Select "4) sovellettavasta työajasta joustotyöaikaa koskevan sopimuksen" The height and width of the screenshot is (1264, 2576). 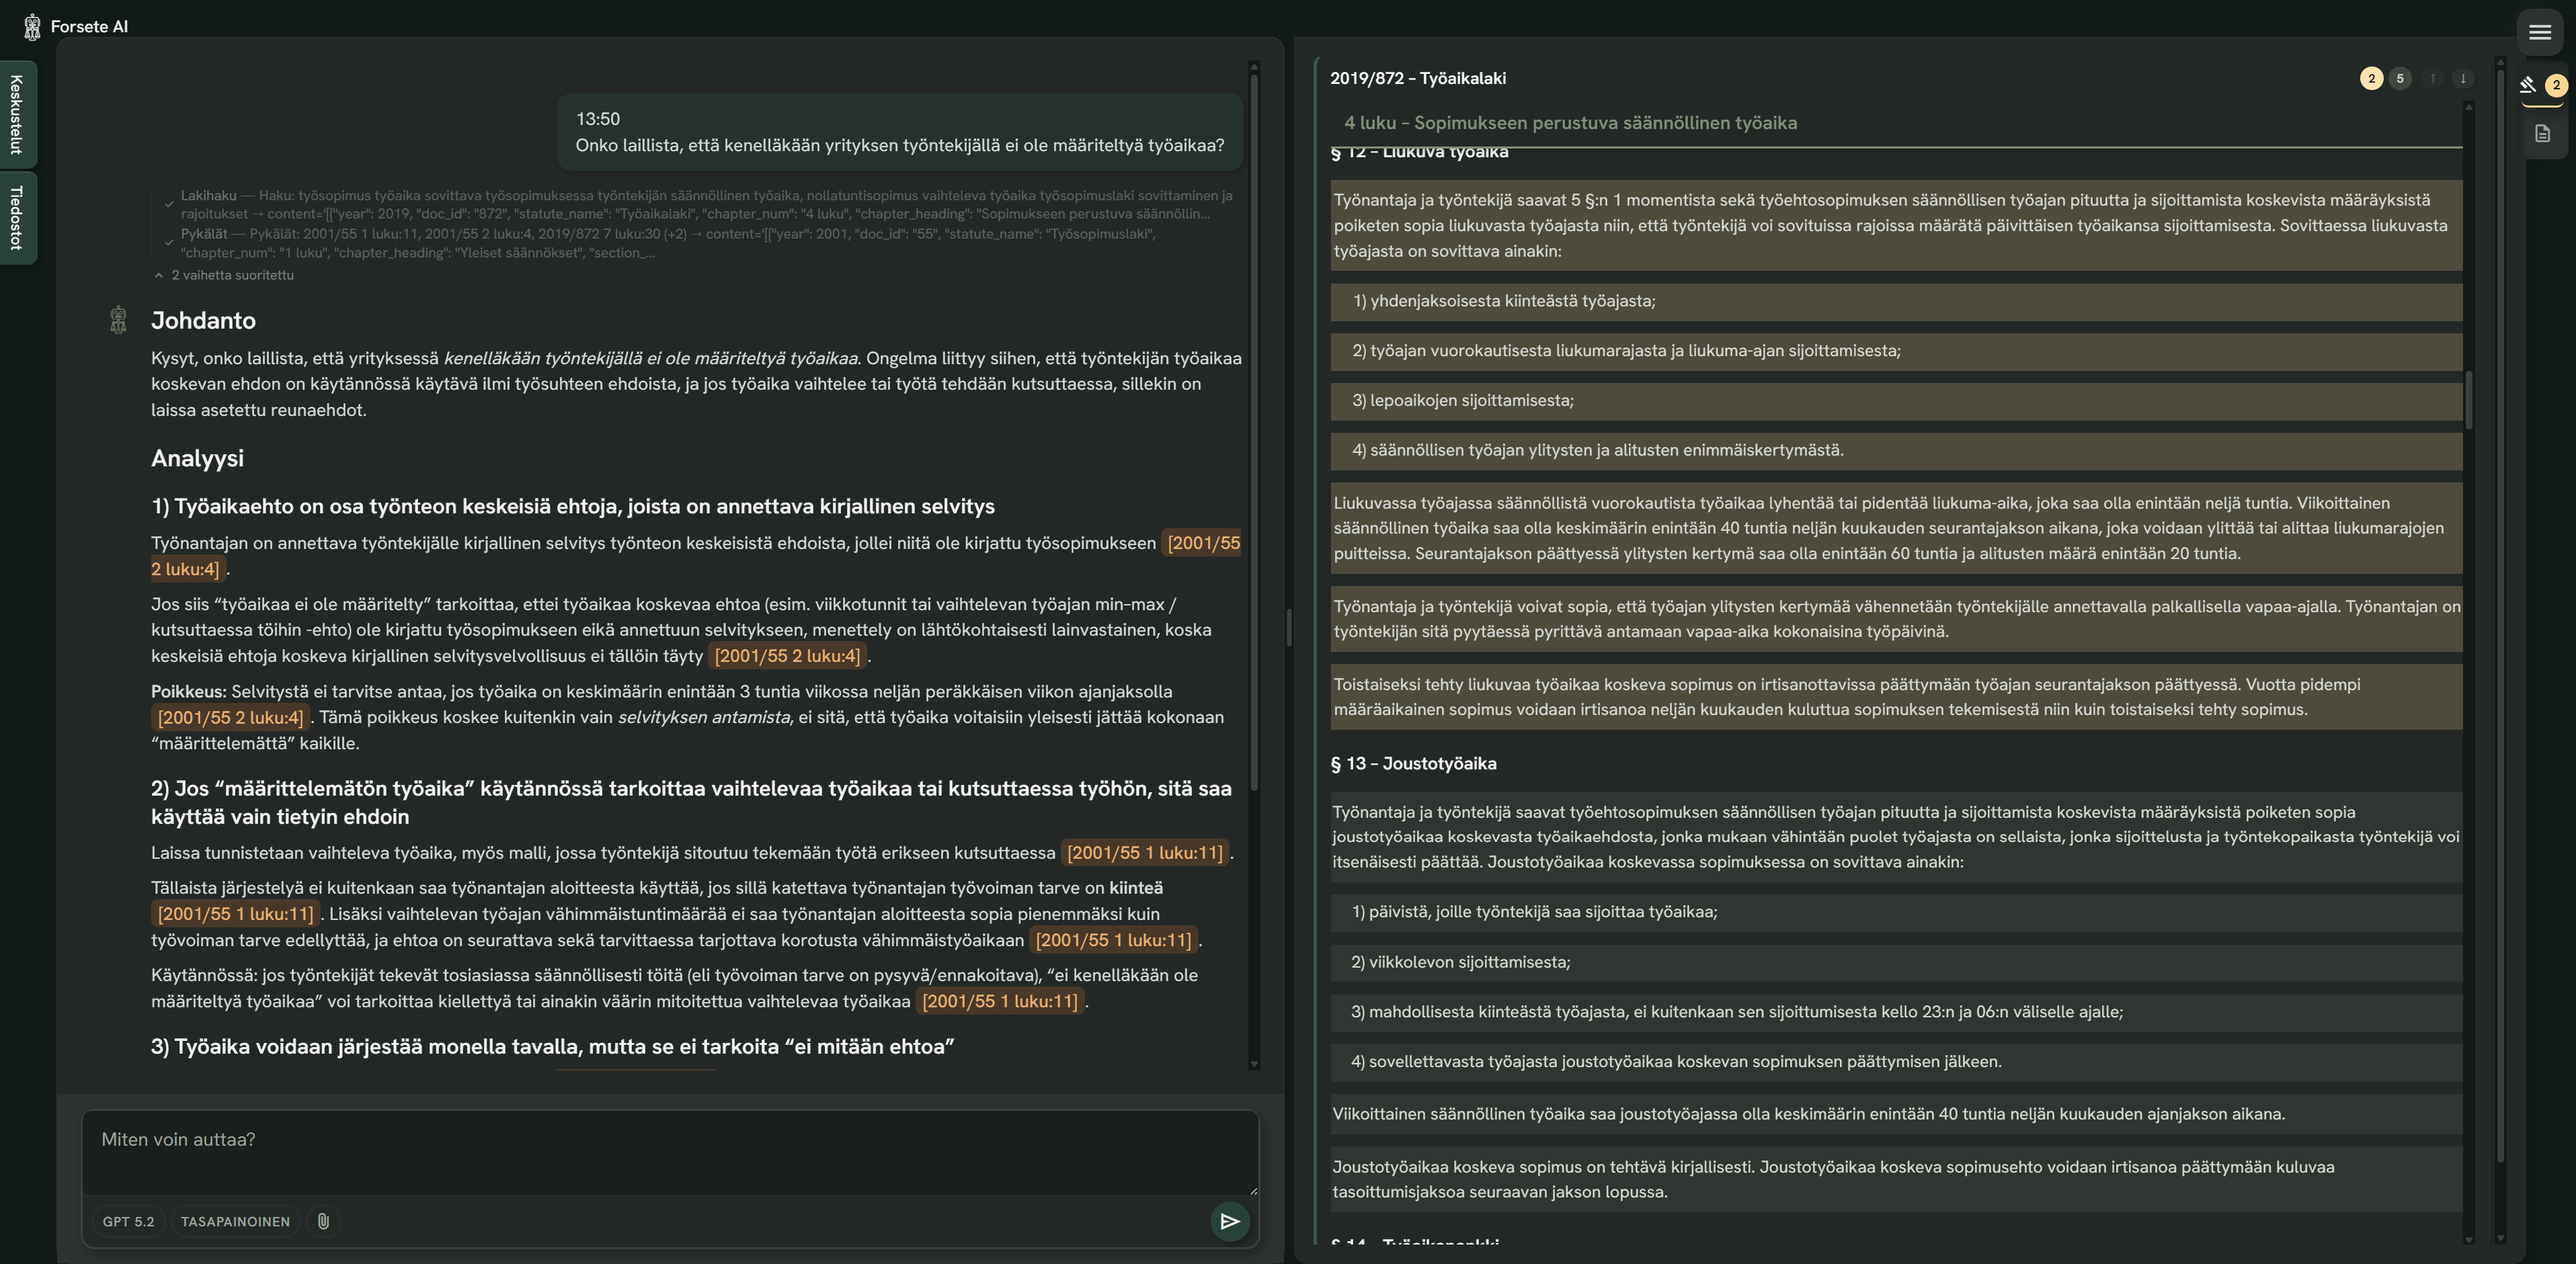(x=1896, y=1062)
